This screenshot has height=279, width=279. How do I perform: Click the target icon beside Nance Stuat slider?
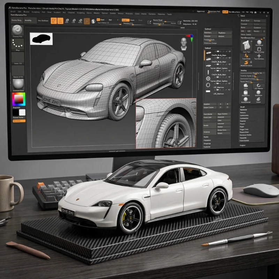[x=149, y=22]
